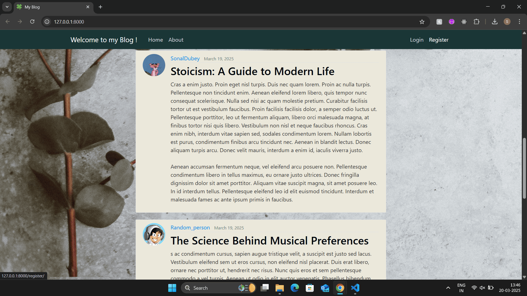This screenshot has height=296, width=527.
Task: Open the browser Extensions puzzle icon
Action: click(476, 22)
